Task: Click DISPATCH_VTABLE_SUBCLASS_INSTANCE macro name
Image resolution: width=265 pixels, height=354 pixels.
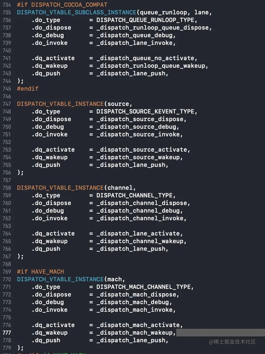Action: click(76, 12)
